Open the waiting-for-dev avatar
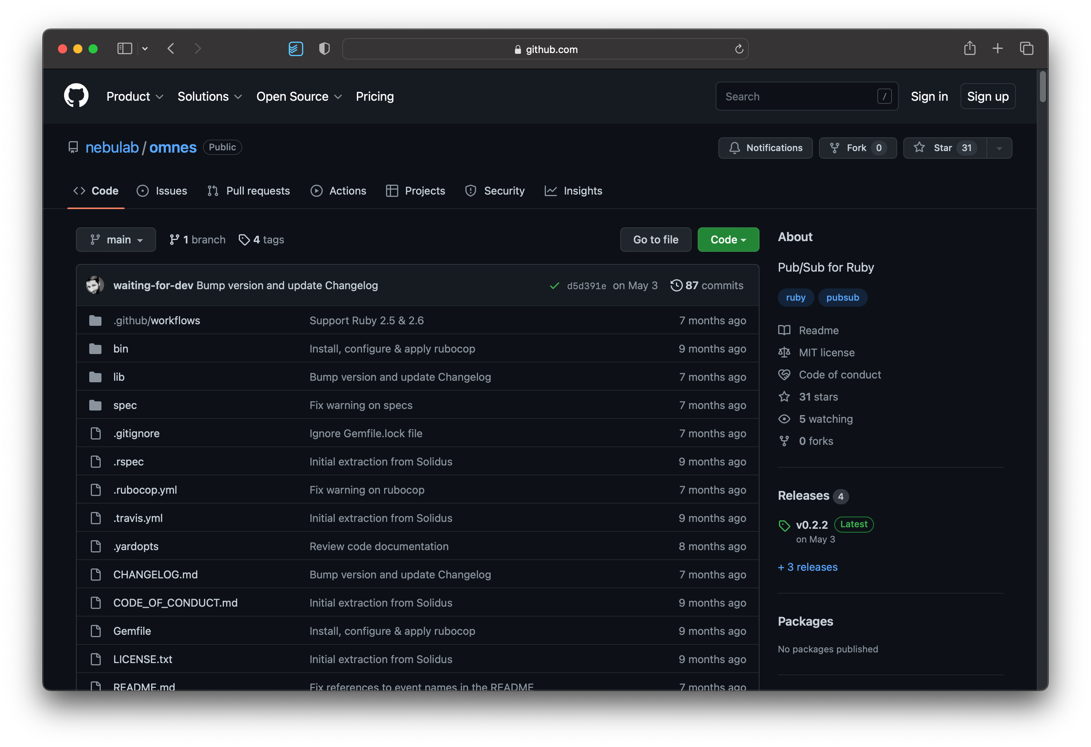This screenshot has height=747, width=1091. [95, 285]
